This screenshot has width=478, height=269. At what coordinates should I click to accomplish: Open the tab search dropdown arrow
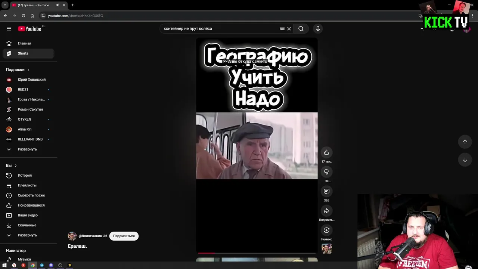pos(5,5)
